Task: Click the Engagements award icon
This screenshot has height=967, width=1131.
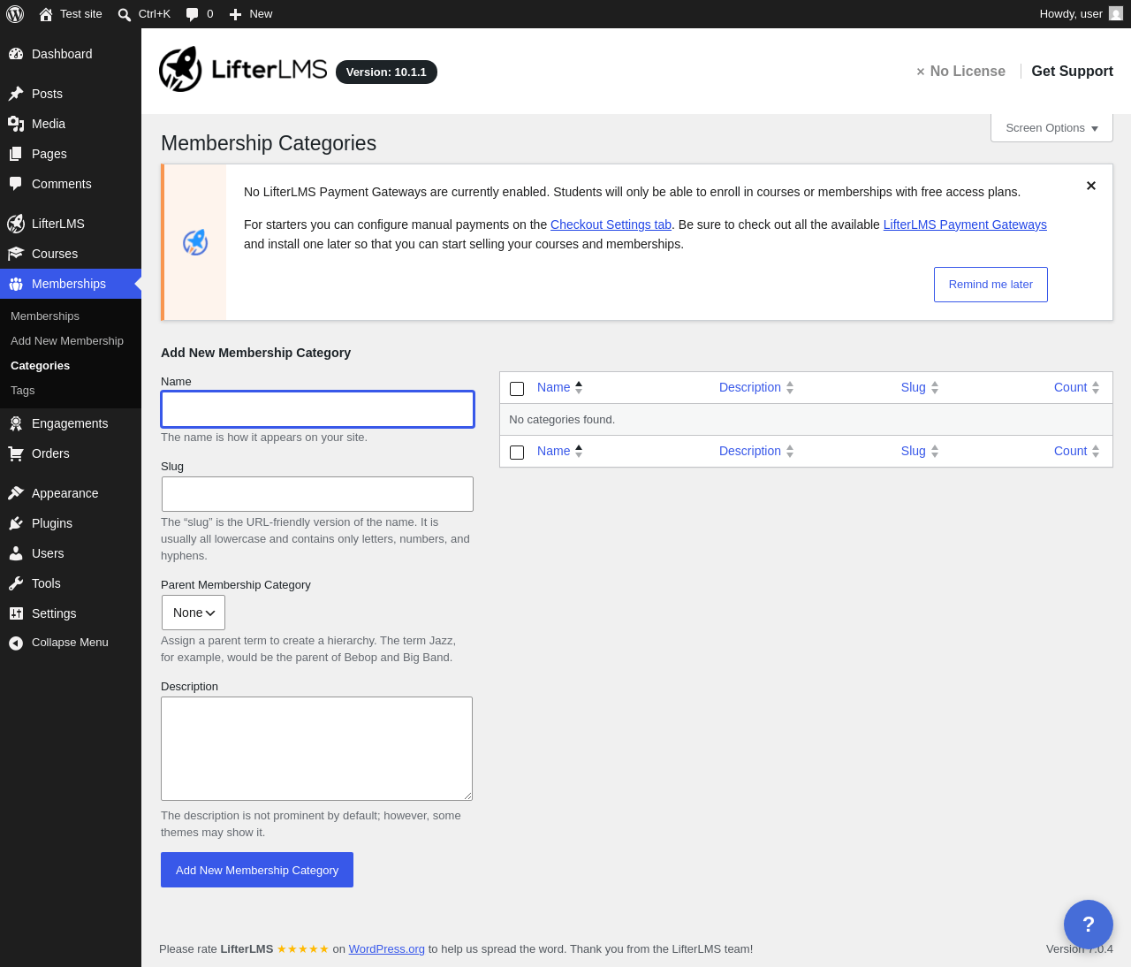Action: click(x=16, y=423)
